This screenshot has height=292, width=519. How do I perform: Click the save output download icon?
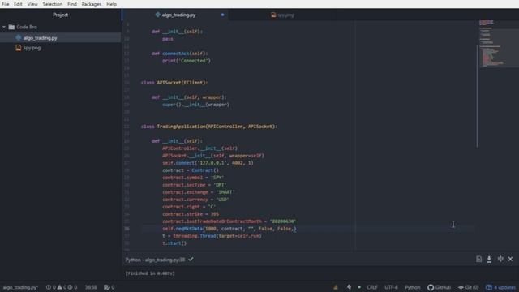489,260
